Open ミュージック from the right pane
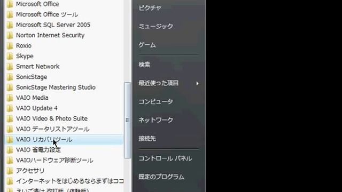 tap(156, 27)
